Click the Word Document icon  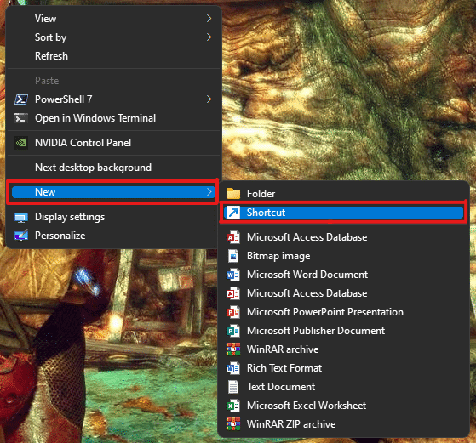pyautogui.click(x=233, y=275)
